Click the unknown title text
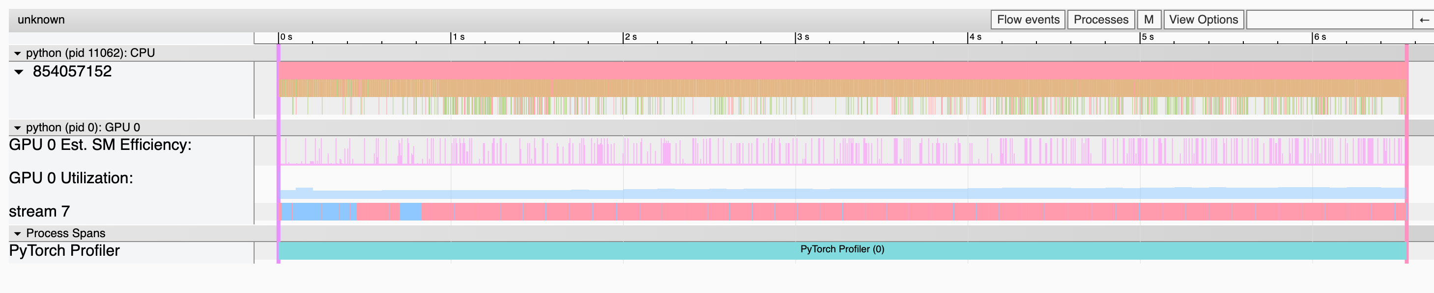The image size is (1434, 293). coord(41,20)
